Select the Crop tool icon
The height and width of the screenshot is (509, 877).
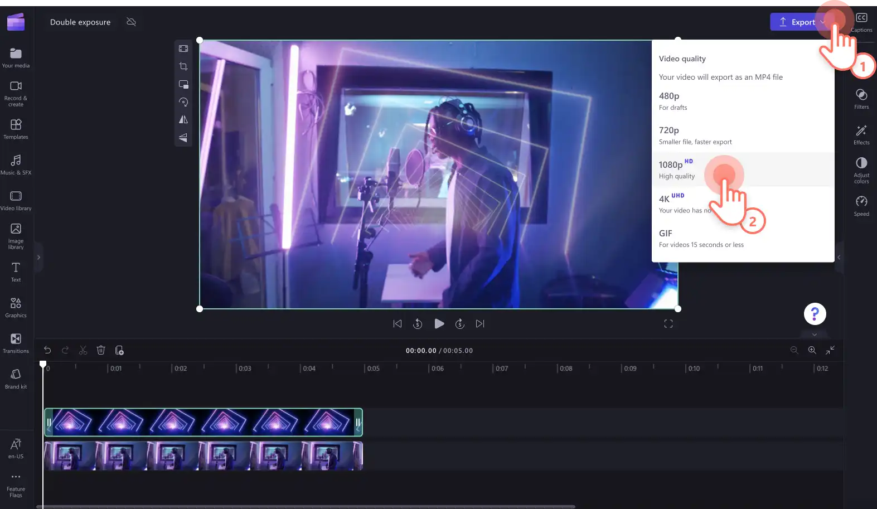[x=183, y=66]
